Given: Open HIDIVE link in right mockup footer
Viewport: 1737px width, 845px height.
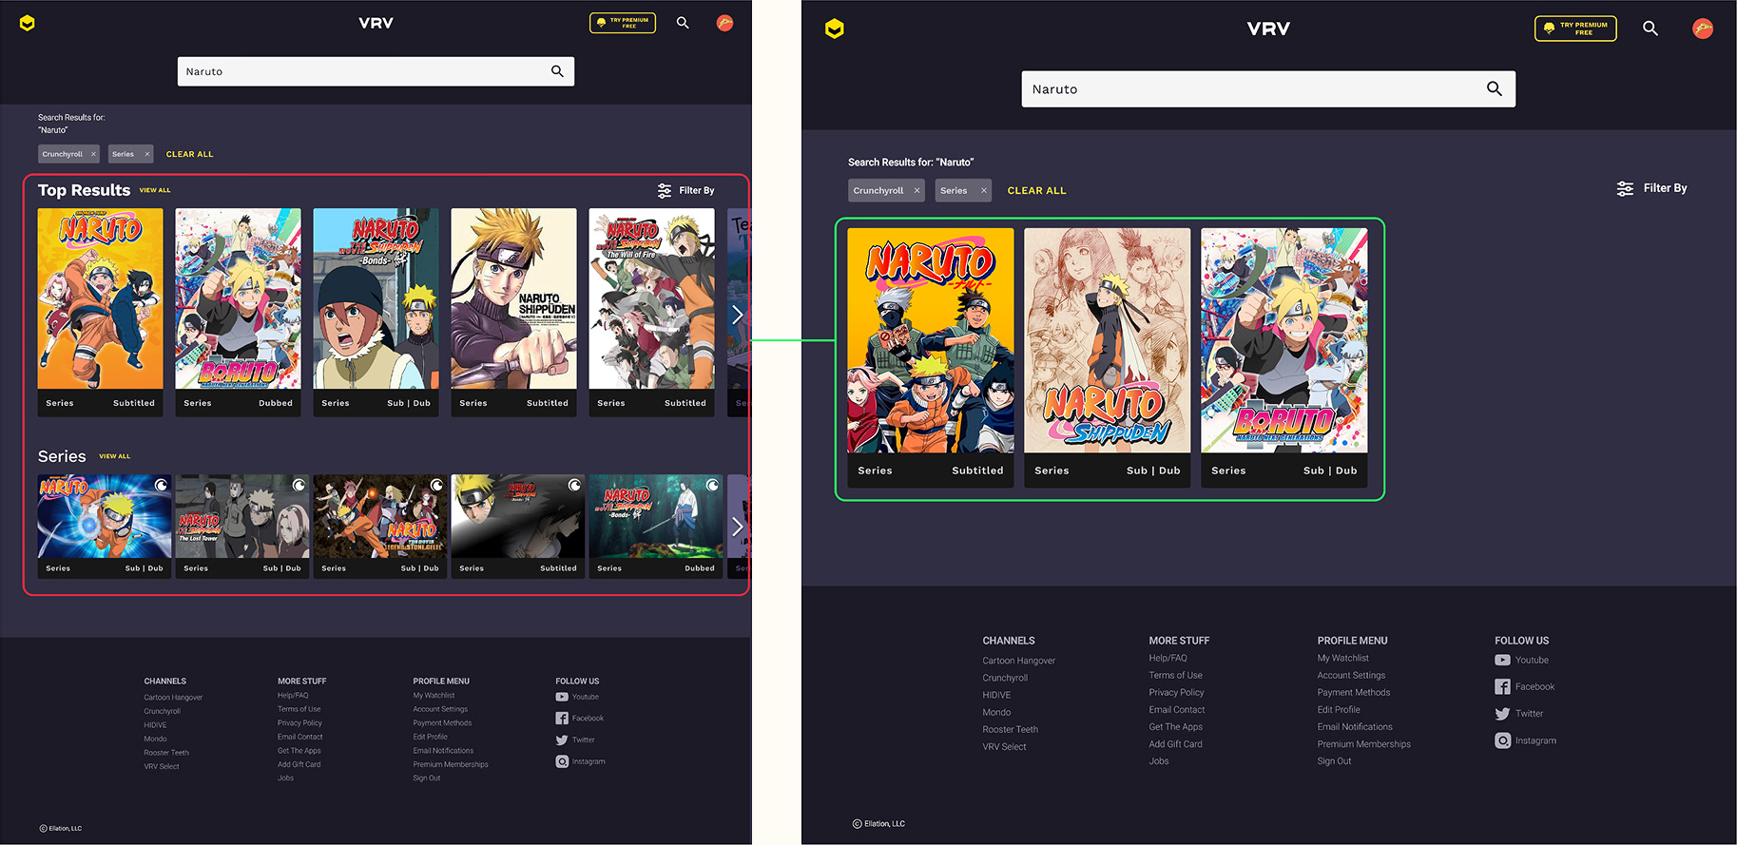Looking at the screenshot, I should click(996, 695).
